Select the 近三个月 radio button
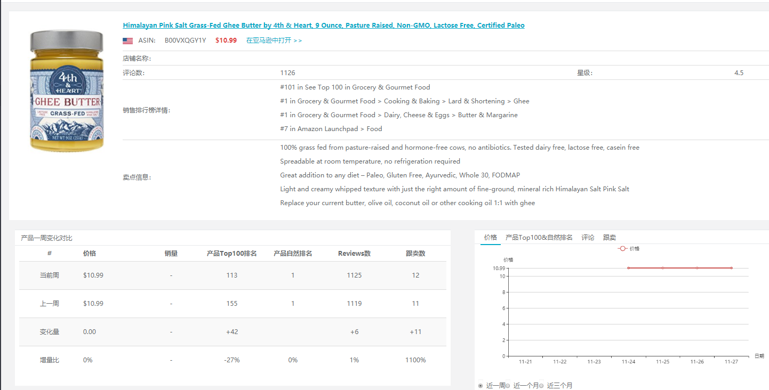The width and height of the screenshot is (769, 390). pyautogui.click(x=541, y=386)
